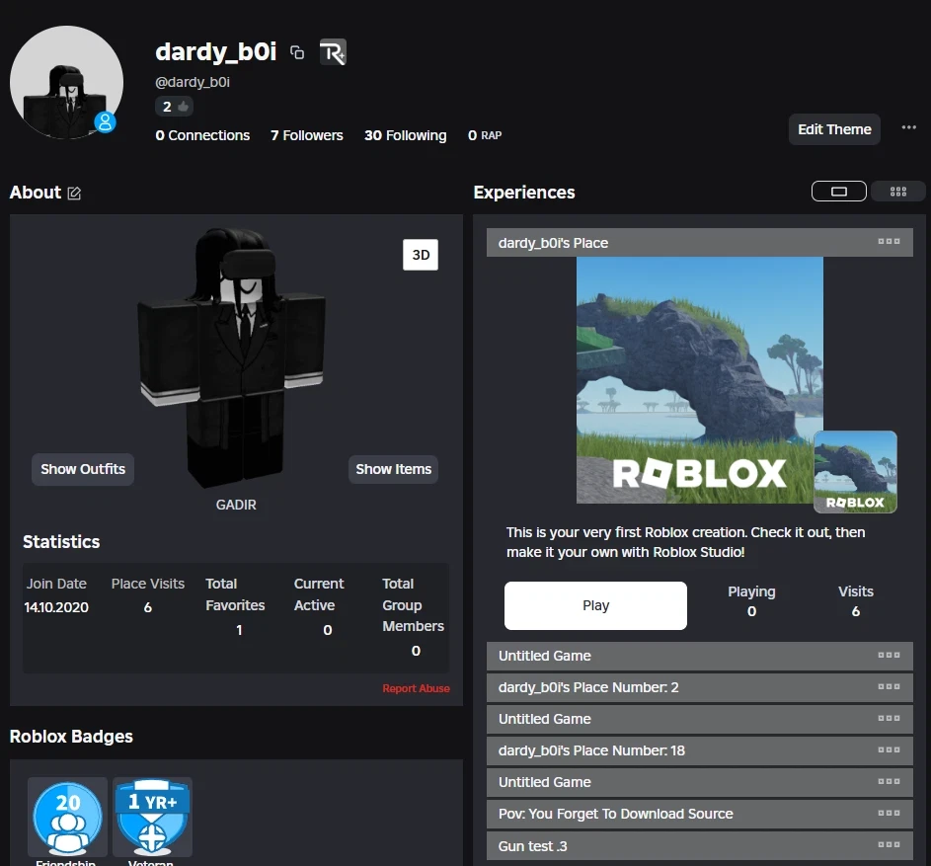931x866 pixels.
Task: Open the 1 YR+ Veteran badge
Action: (x=152, y=818)
